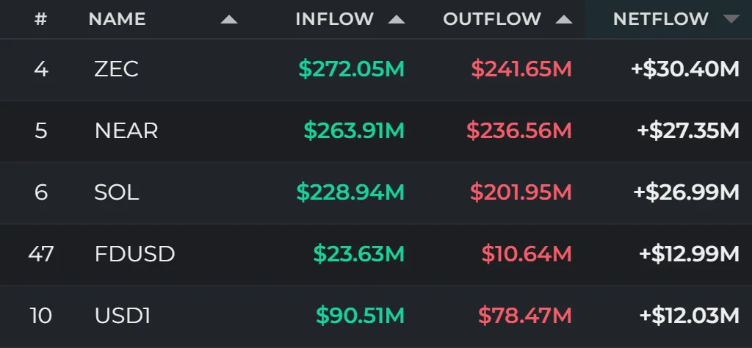The image size is (752, 348).
Task: Sort by the NAME column arrow
Action: (229, 20)
